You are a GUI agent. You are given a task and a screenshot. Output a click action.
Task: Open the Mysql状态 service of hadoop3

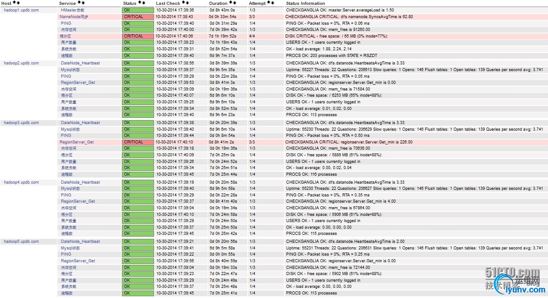(x=70, y=129)
